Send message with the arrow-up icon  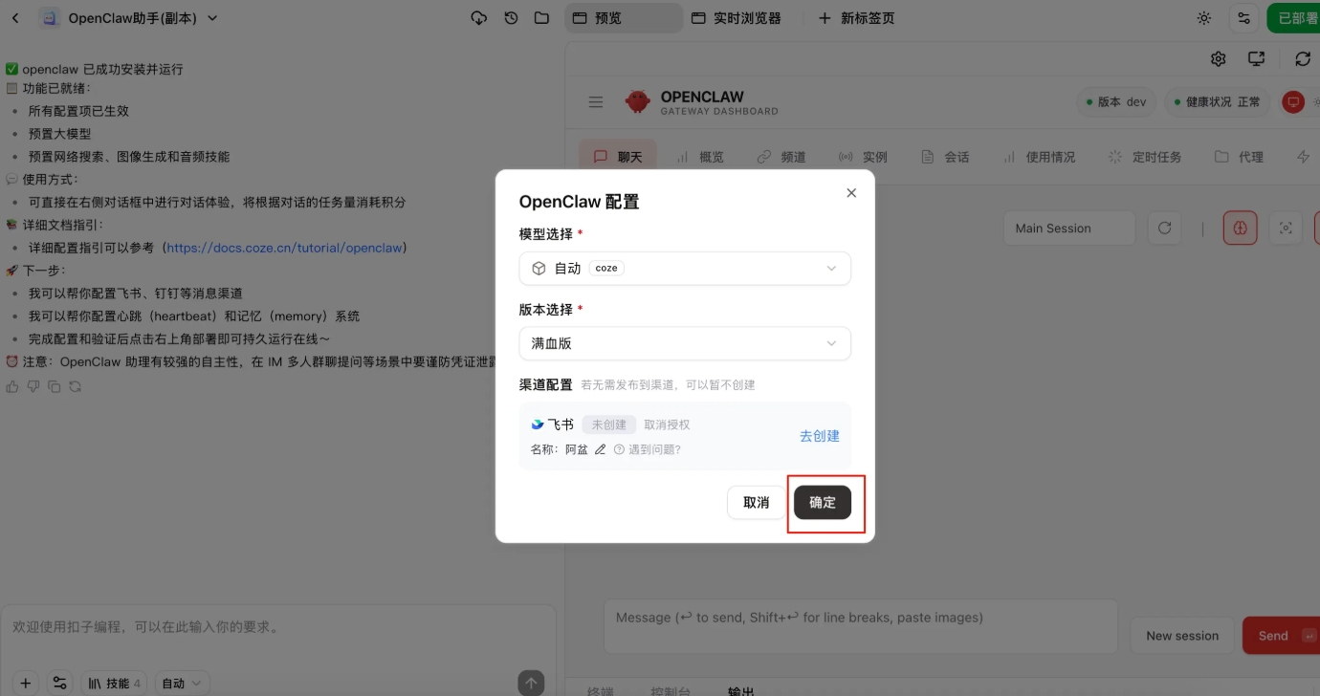pos(530,682)
